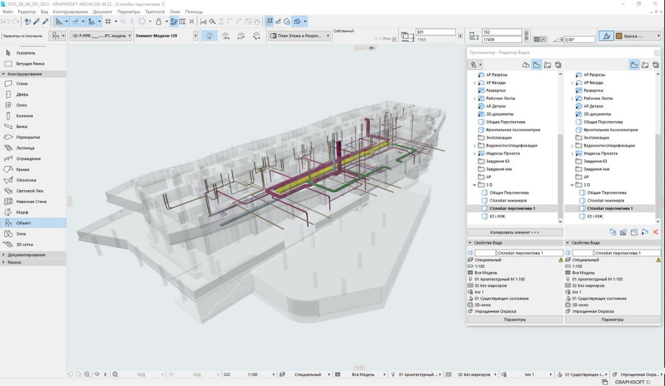Toggle the paint surface override button
Viewport: 665px width, 386px height.
coord(606,36)
